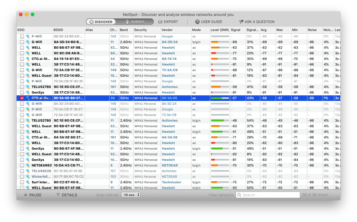Click the wifi icon next to TELUS6526
The height and width of the screenshot is (222, 357).
point(28,171)
